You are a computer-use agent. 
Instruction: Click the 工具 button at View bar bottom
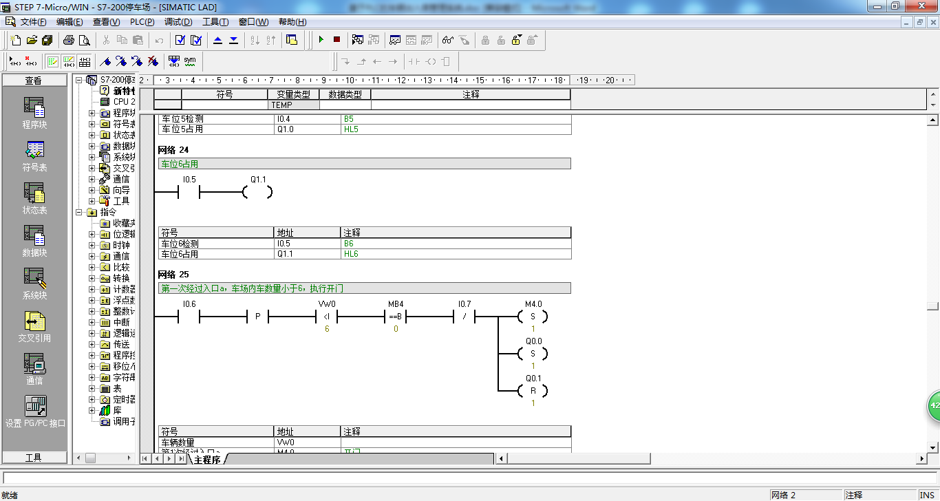tap(34, 458)
